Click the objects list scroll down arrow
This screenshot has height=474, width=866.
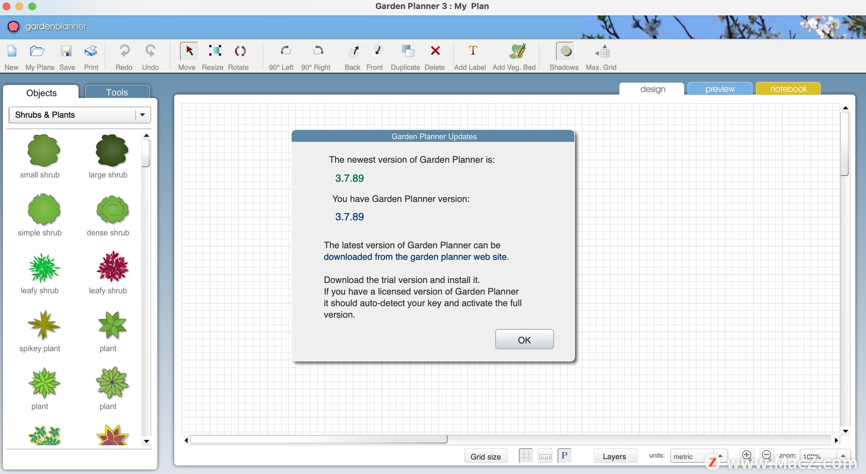[x=146, y=442]
